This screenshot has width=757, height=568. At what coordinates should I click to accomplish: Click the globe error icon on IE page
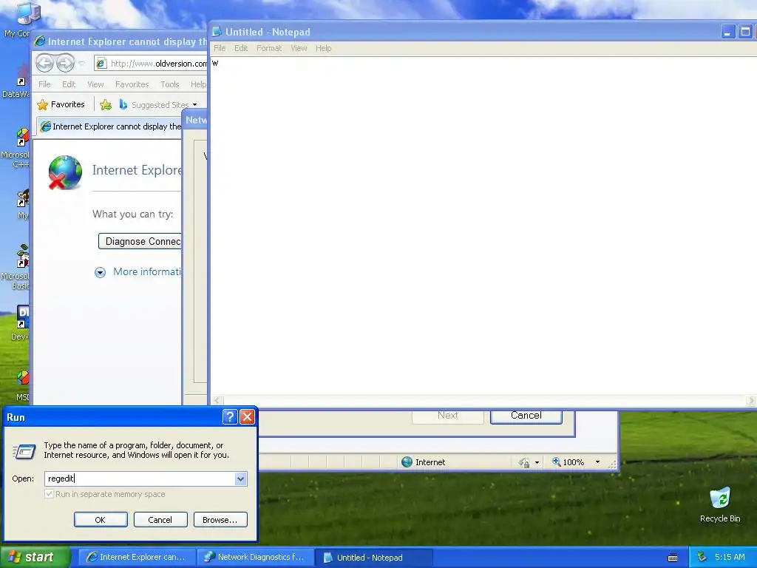65,172
